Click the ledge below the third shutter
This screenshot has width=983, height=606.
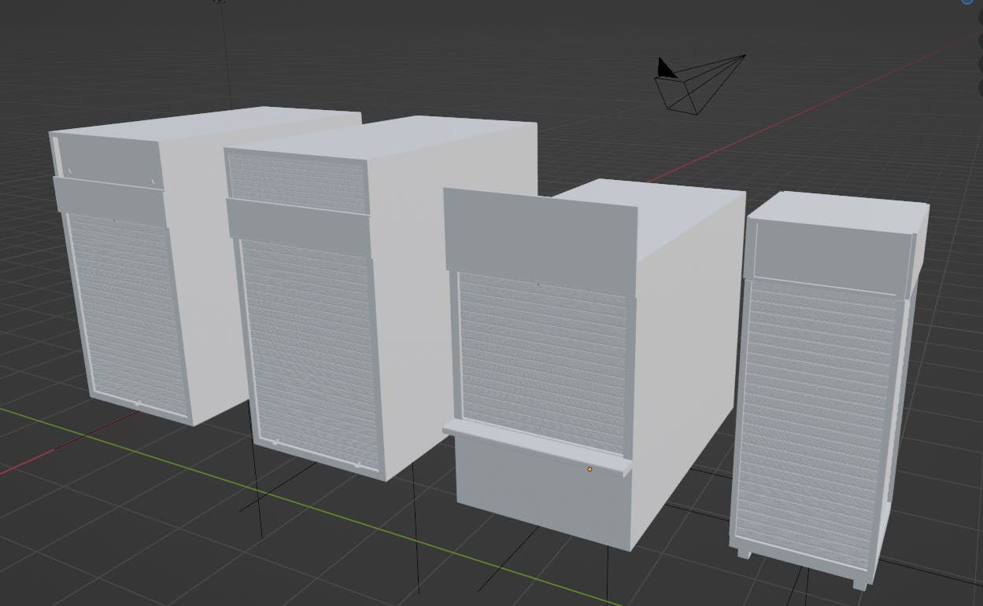tap(535, 447)
